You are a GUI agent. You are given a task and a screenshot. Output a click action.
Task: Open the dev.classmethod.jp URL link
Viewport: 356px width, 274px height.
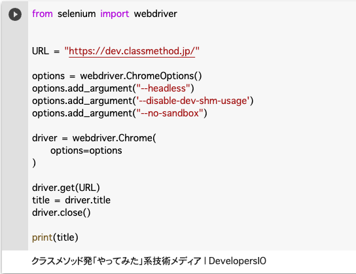point(132,51)
